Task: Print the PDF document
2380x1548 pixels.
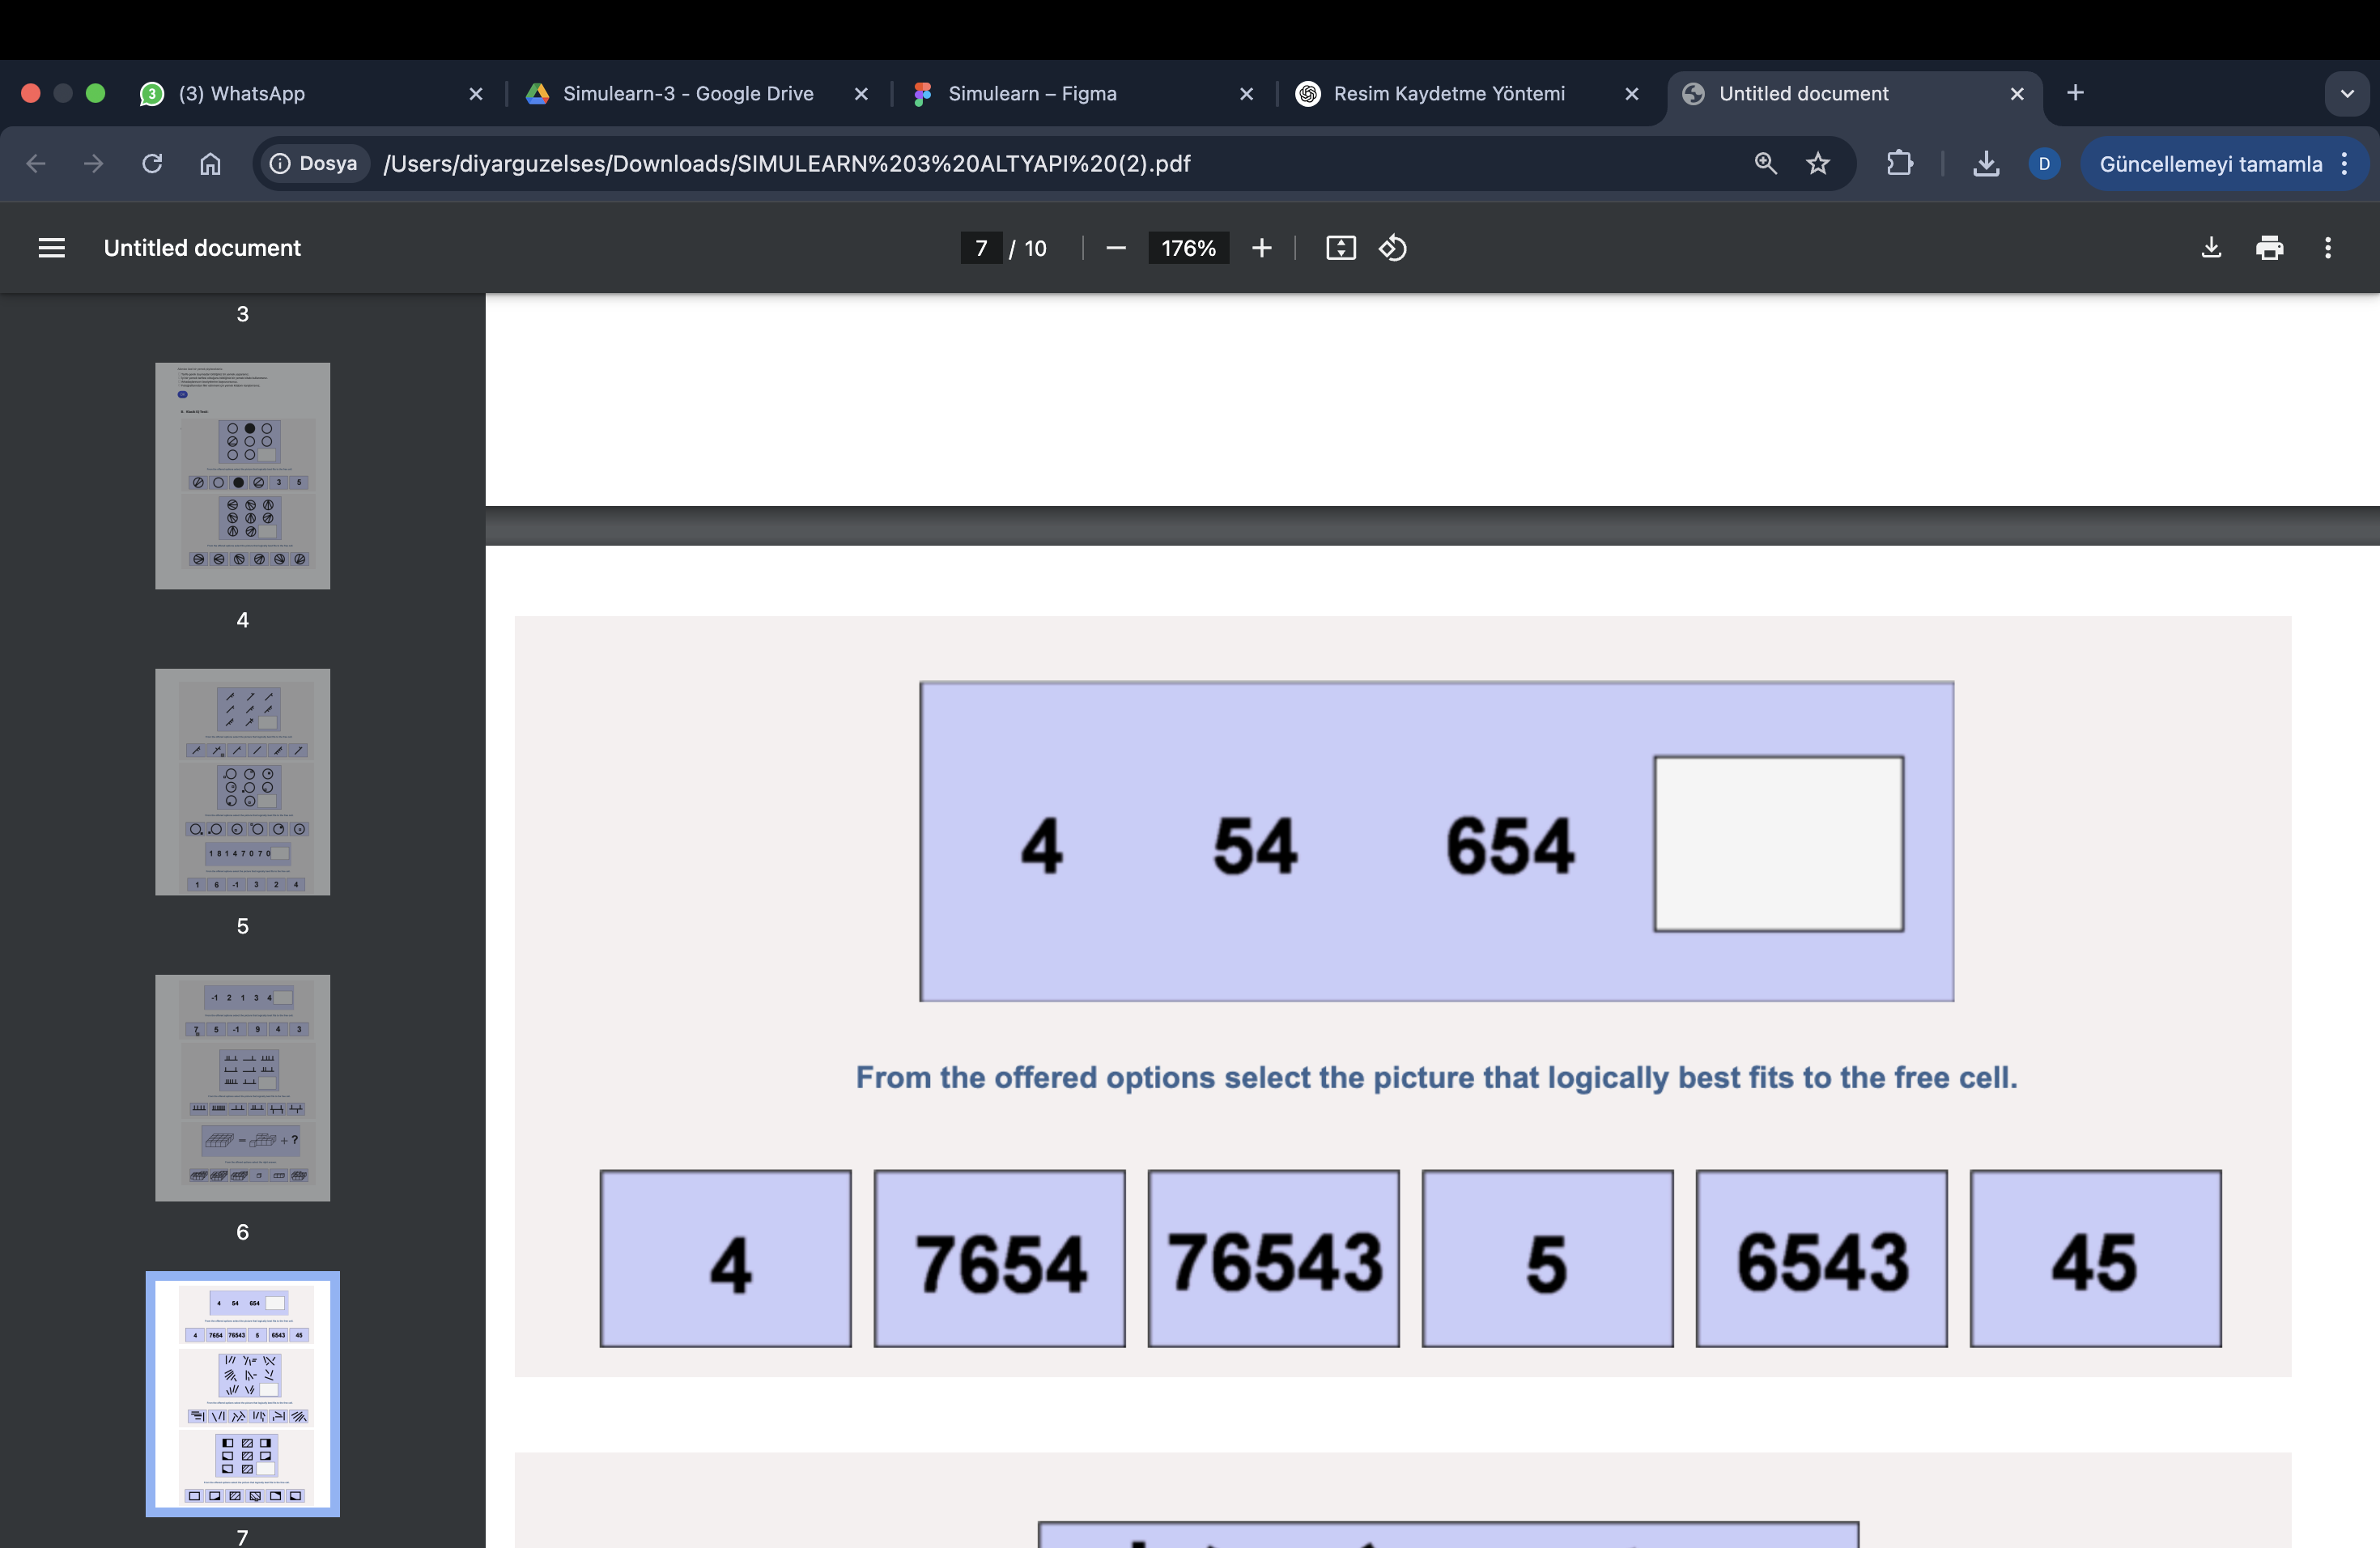Action: (2269, 248)
